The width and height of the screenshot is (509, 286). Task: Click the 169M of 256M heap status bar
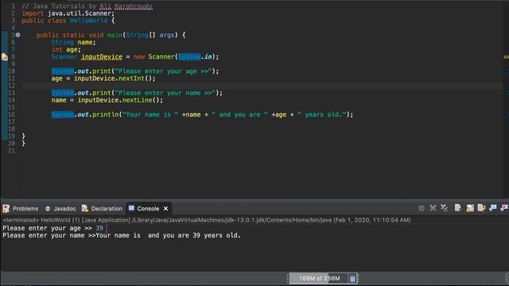[320, 278]
